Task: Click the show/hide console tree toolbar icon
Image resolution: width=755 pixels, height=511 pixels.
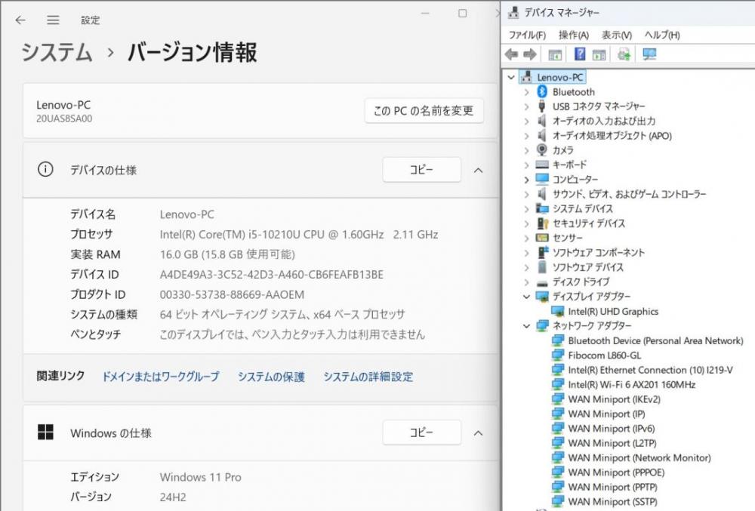Action: 555,54
